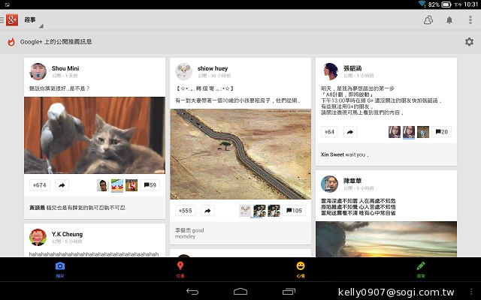This screenshot has height=300, width=481.
Task: Open the people/circles icon in top bar
Action: pyautogui.click(x=428, y=20)
